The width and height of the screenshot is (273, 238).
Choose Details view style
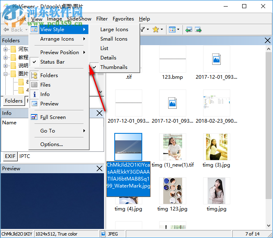click(x=115, y=58)
